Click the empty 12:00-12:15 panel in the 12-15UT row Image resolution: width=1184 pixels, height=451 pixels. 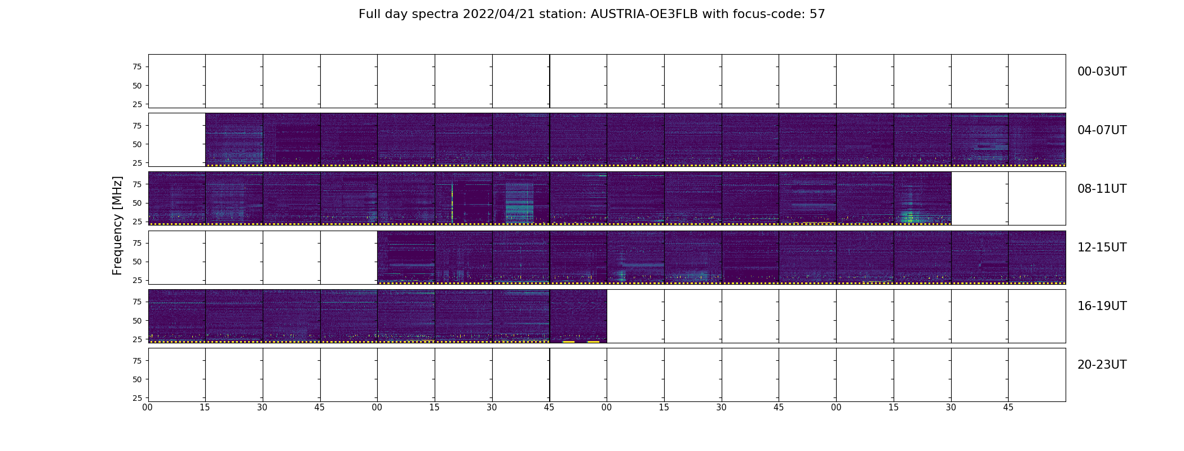click(x=177, y=257)
